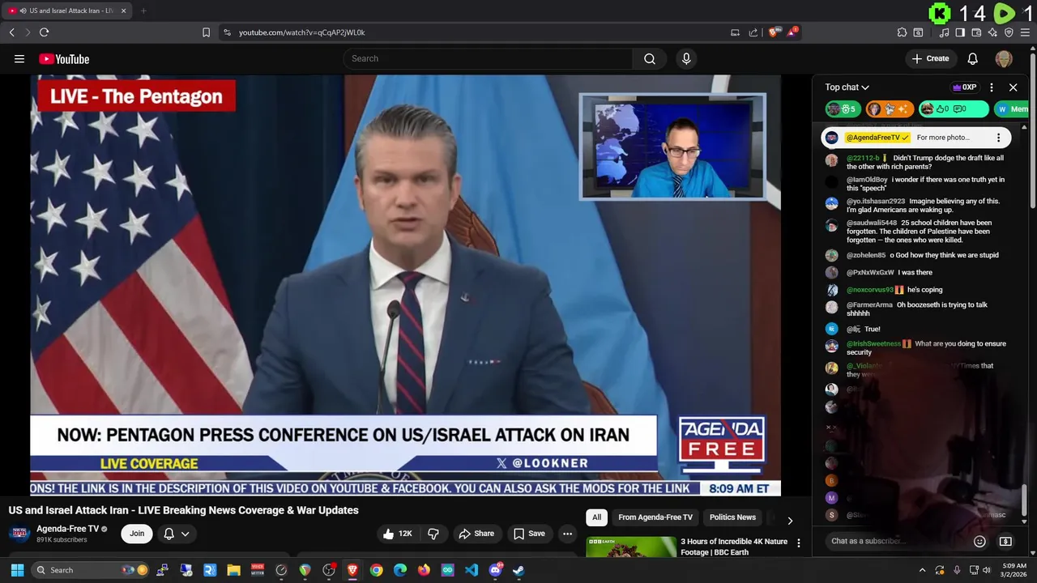Click the YouTube search field
The width and height of the screenshot is (1037, 583).
(x=488, y=58)
